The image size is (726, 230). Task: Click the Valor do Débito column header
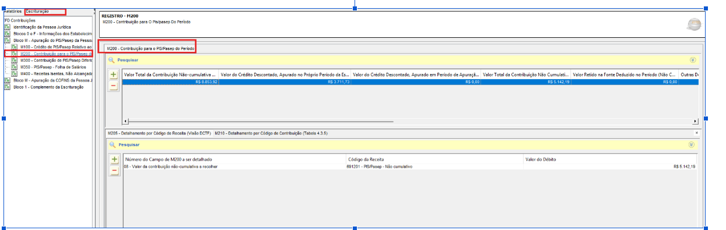coord(610,159)
